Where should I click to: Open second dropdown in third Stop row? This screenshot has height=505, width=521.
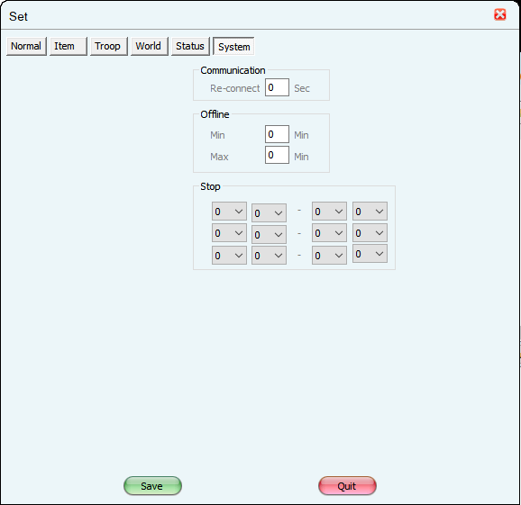(269, 256)
